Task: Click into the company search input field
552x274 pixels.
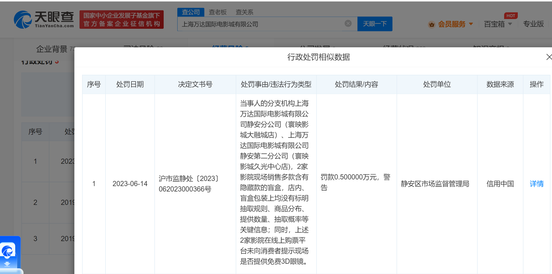Action: pyautogui.click(x=260, y=24)
